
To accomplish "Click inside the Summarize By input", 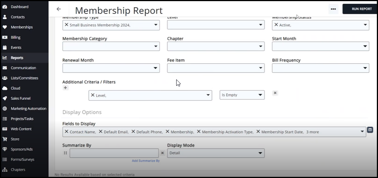I will click(x=114, y=153).
